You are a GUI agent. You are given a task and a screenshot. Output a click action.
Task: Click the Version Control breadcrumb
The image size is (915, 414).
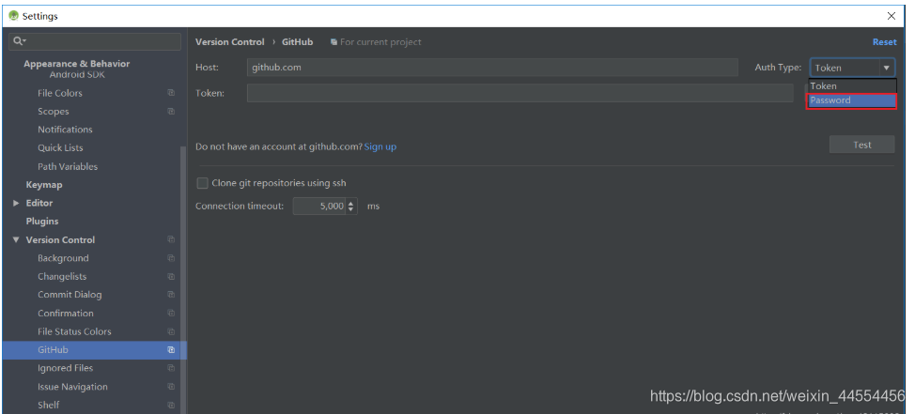pos(230,42)
